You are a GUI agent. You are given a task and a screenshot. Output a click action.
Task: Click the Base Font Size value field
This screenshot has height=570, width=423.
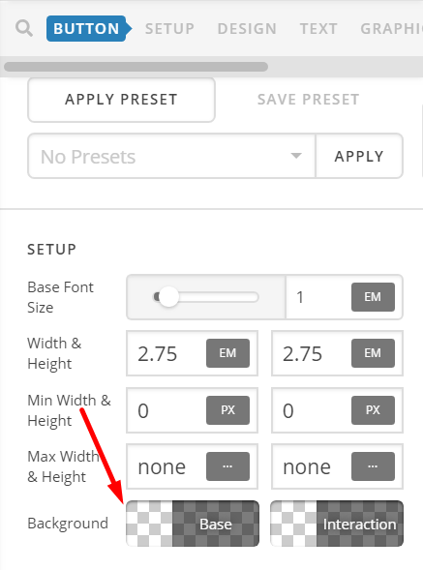[x=318, y=297]
